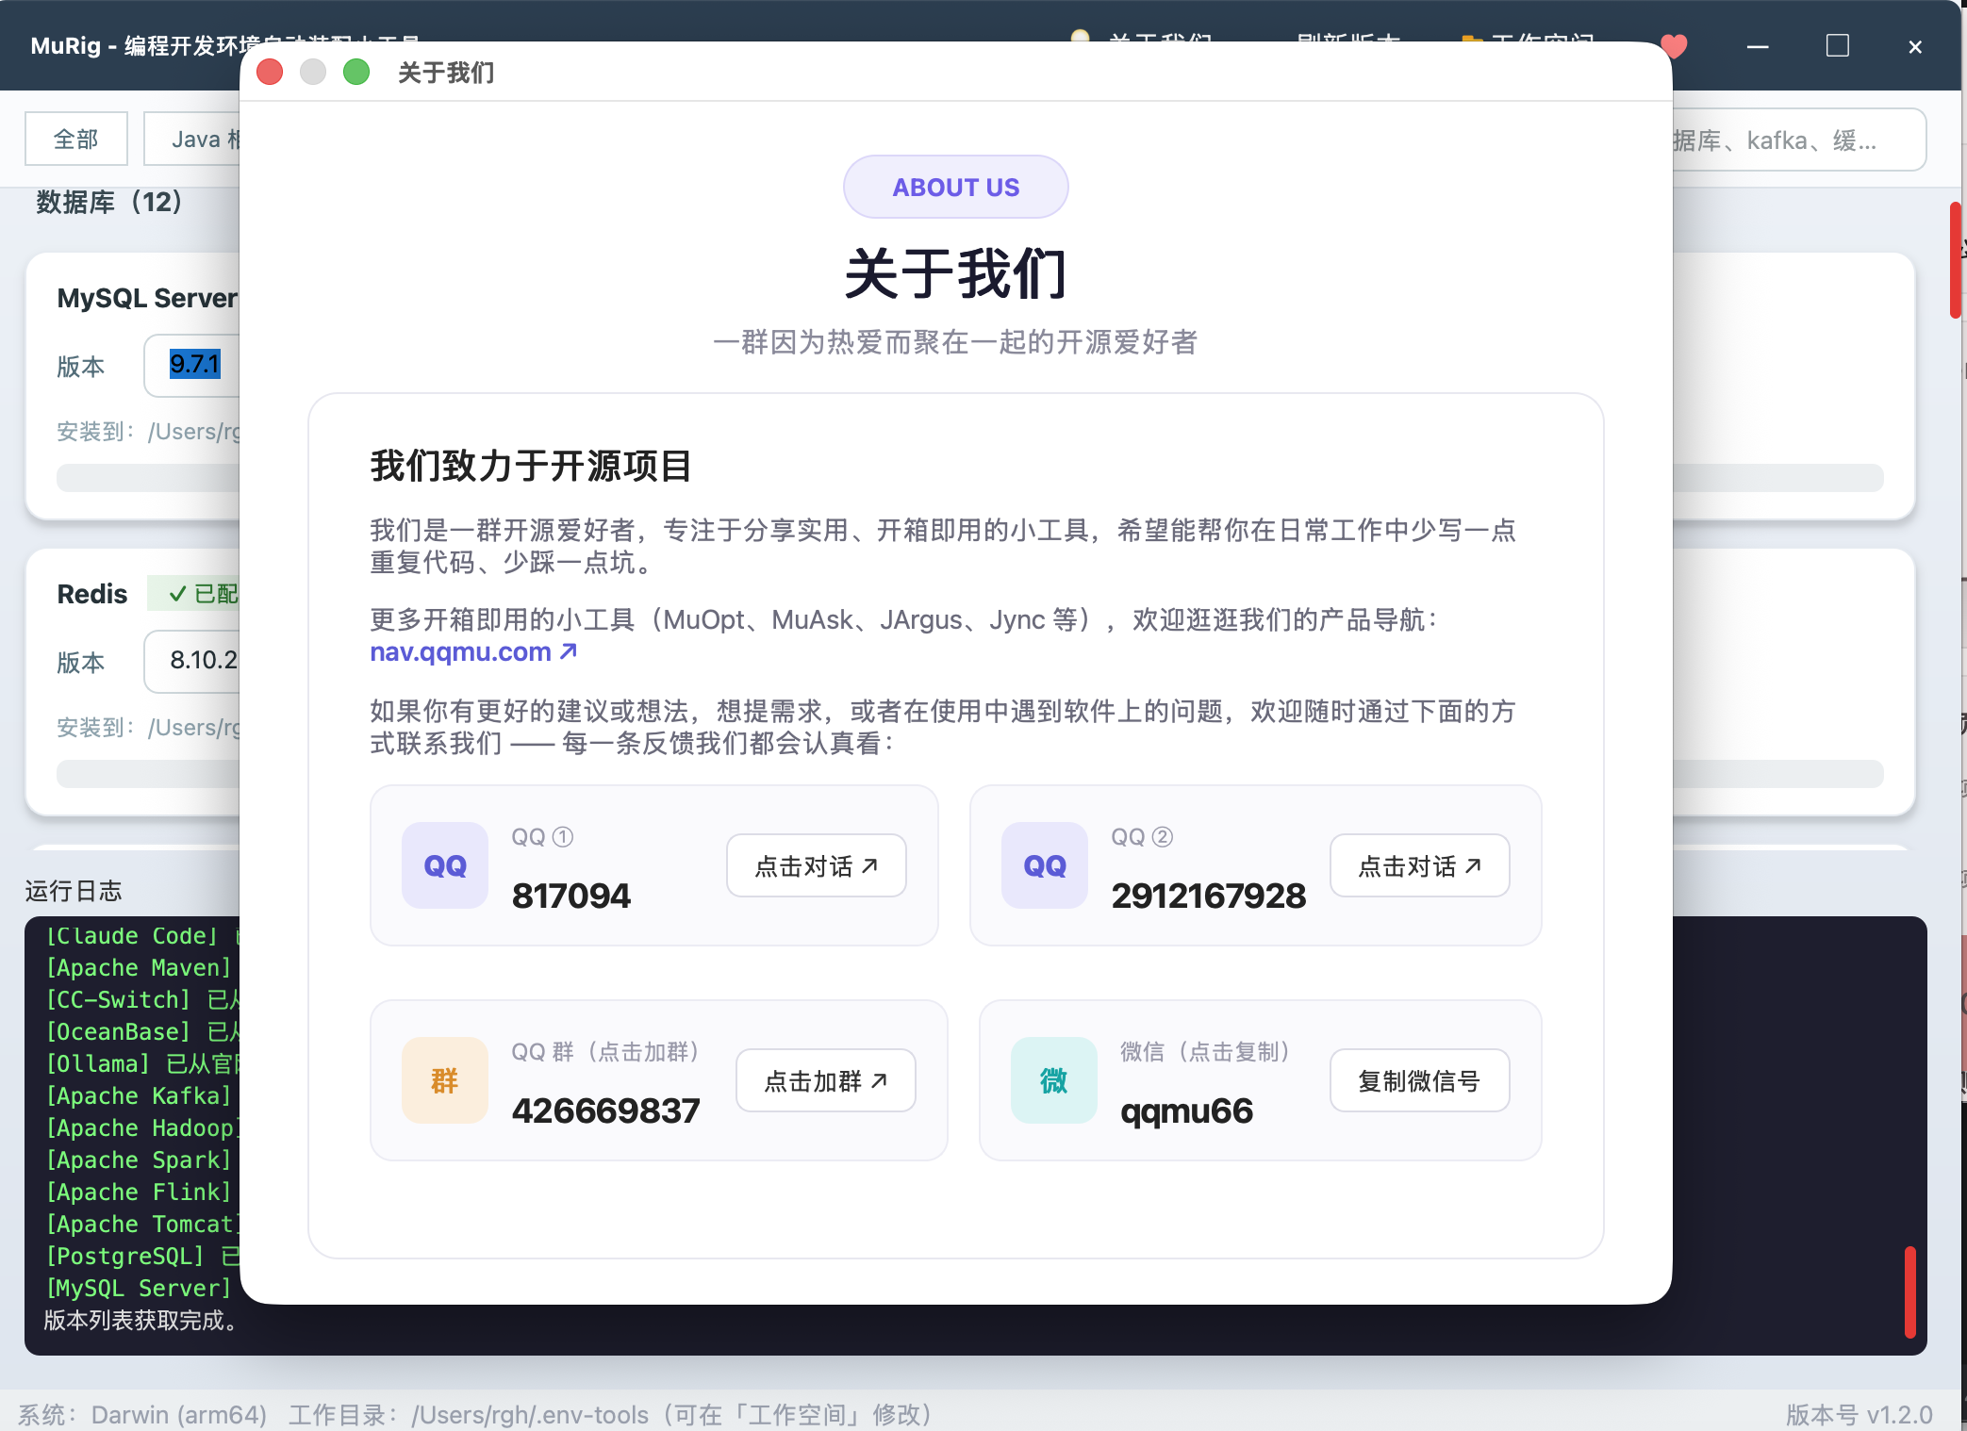Image resolution: width=1967 pixels, height=1431 pixels.
Task: Minimize the MuRig main window
Action: 1758,46
